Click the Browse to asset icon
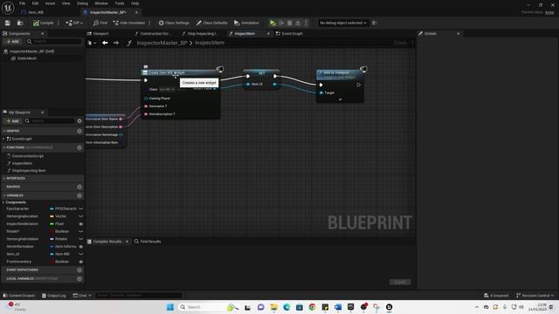Image resolution: width=559 pixels, height=314 pixels. pos(20,23)
